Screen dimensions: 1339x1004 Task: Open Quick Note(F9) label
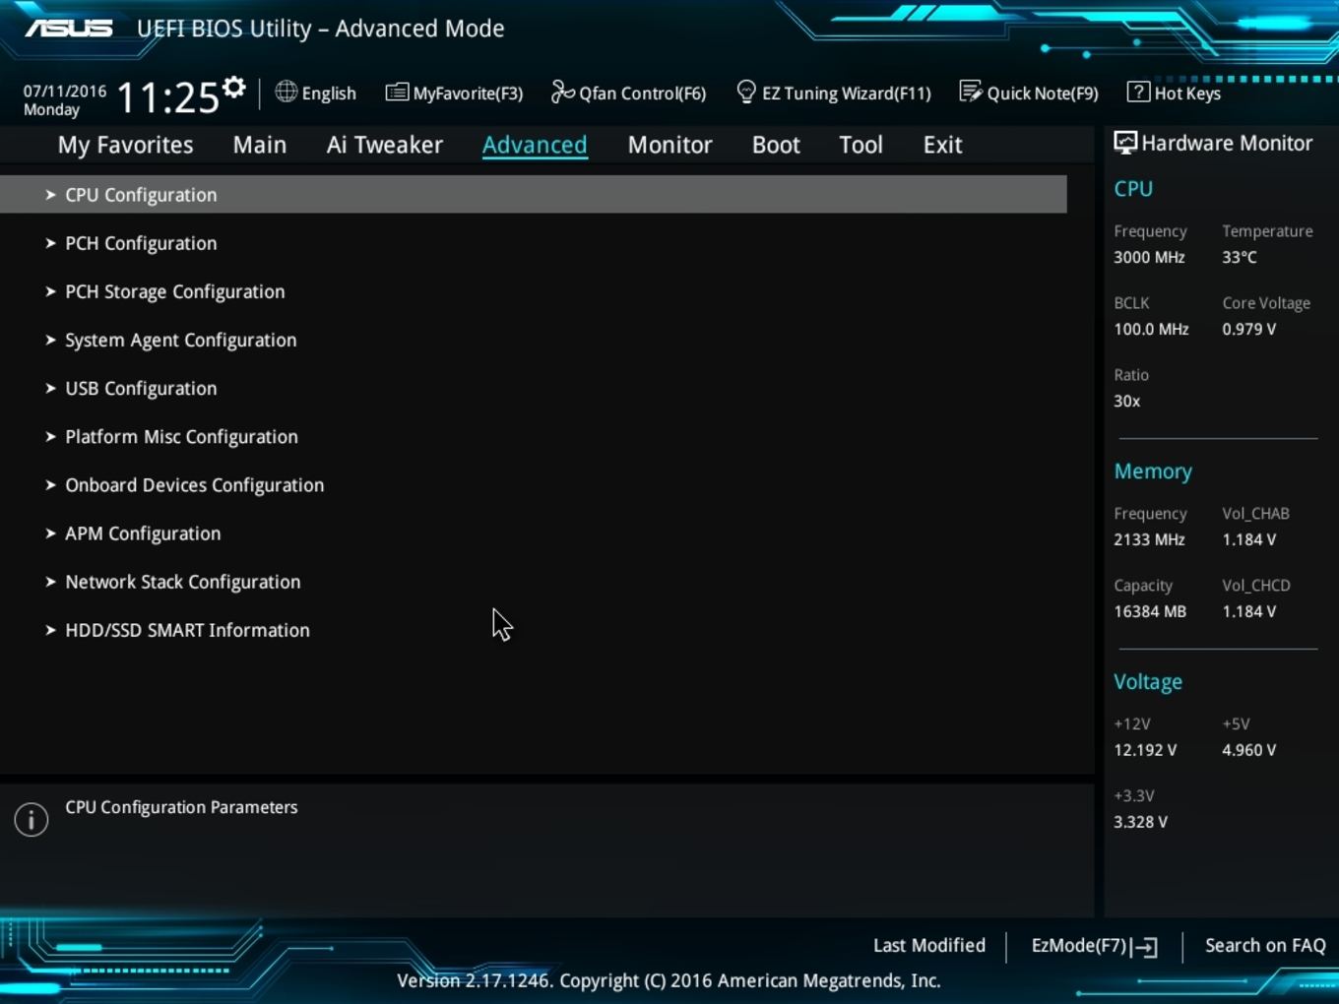point(1043,94)
